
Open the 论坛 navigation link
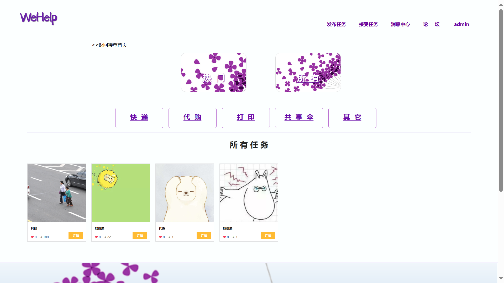point(431,24)
